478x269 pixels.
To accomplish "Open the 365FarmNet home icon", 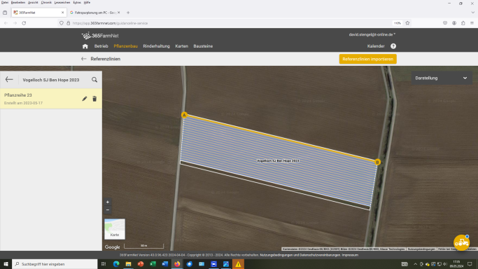I will pyautogui.click(x=85, y=46).
